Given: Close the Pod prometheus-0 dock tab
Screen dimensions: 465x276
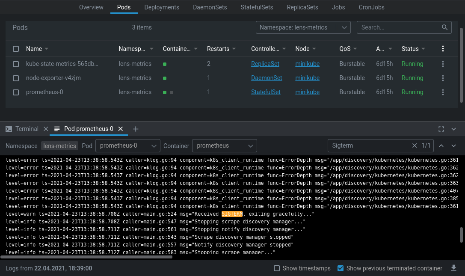Looking at the screenshot, I should pyautogui.click(x=120, y=129).
